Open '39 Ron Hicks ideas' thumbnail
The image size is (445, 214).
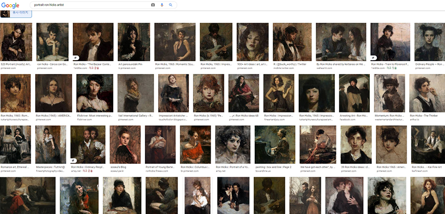point(356,144)
